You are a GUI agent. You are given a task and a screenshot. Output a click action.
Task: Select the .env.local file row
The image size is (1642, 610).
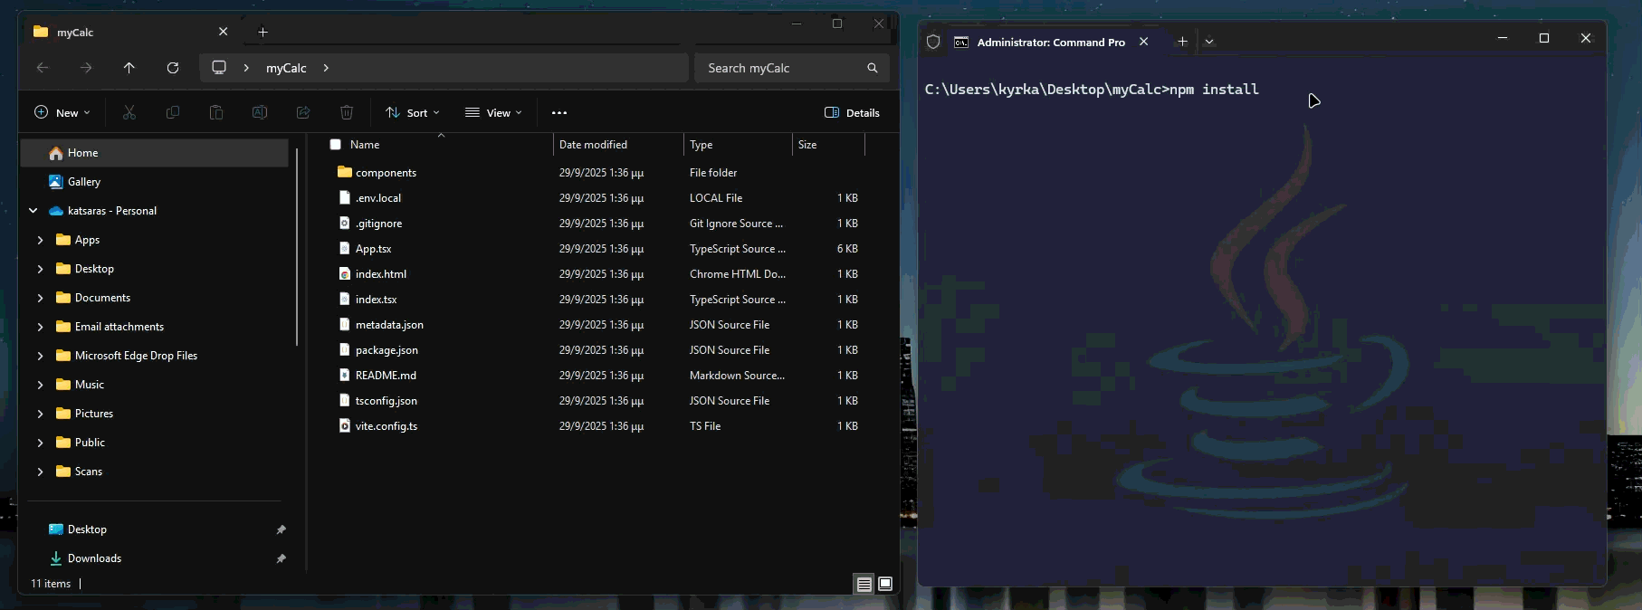597,198
